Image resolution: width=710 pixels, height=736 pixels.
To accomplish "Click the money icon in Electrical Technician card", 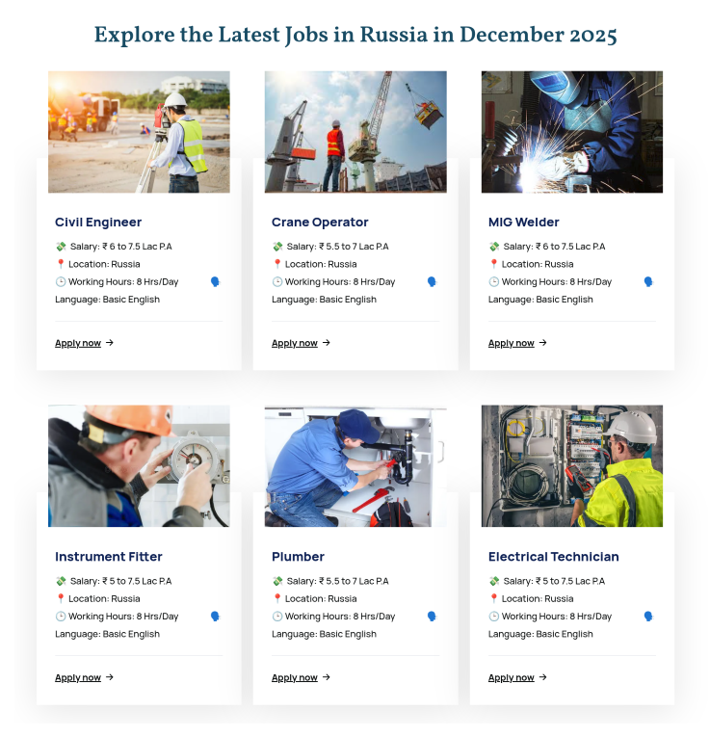I will tap(494, 581).
